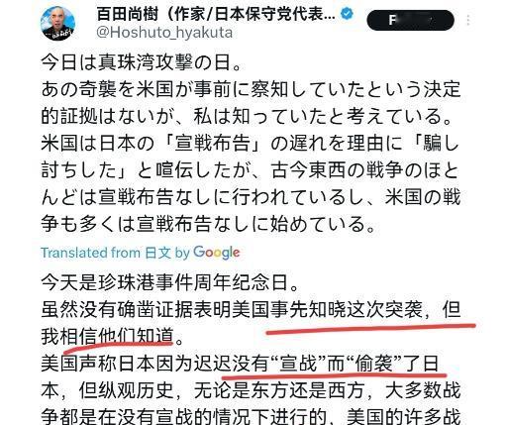Click the line starting 的証拠はないが
507x425 pixels.
click(247, 116)
